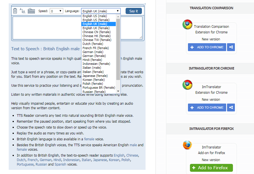
Task: Open the Russian language link
Action: pyautogui.click(x=41, y=164)
